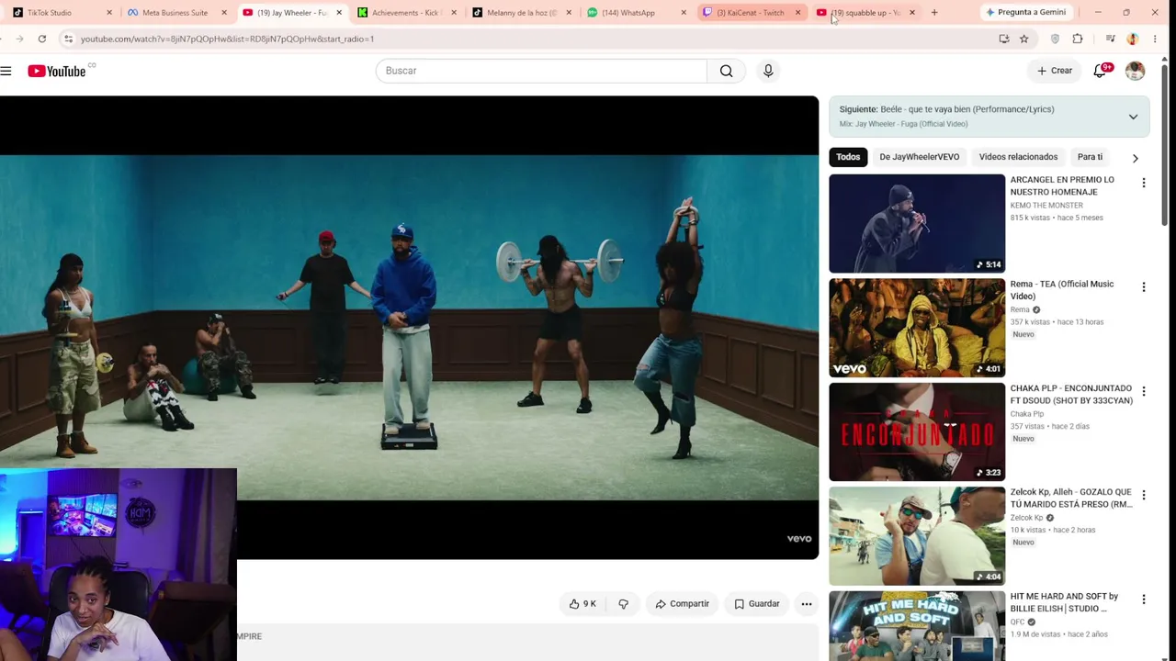This screenshot has height=661, width=1176.
Task: Open options for Rema - TEA video
Action: click(x=1144, y=287)
